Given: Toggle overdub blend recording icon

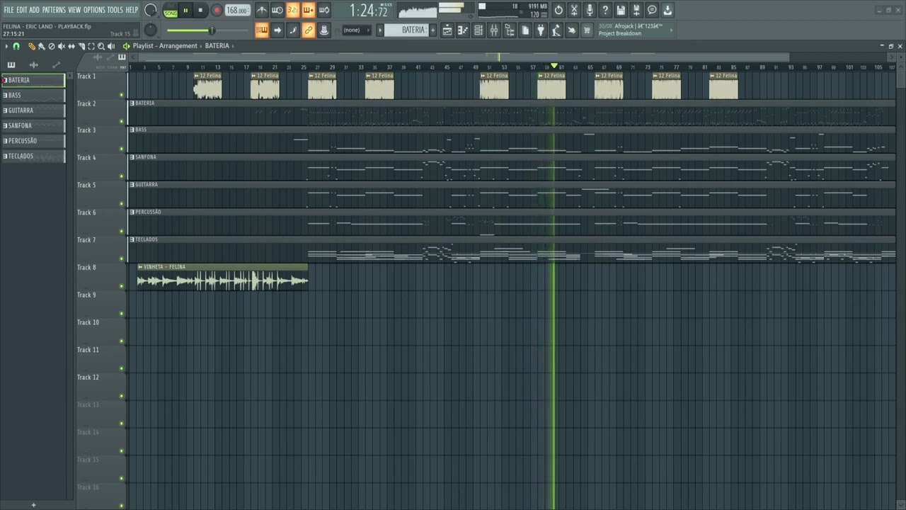Looking at the screenshot, I should pyautogui.click(x=308, y=10).
